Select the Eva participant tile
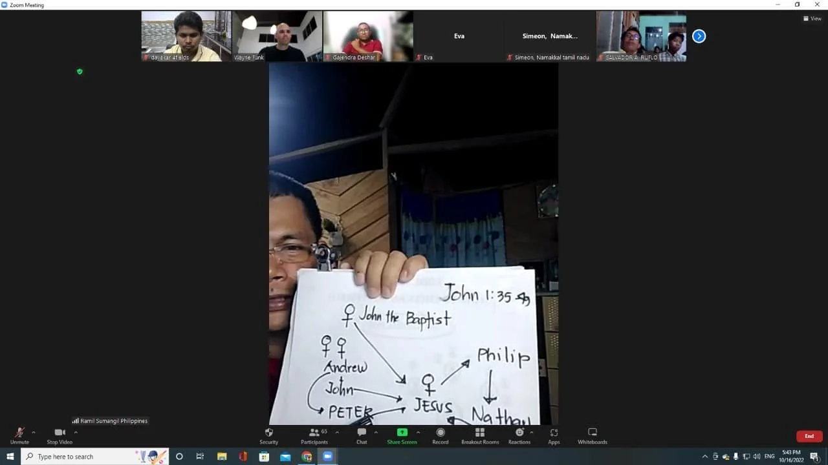 (x=459, y=36)
